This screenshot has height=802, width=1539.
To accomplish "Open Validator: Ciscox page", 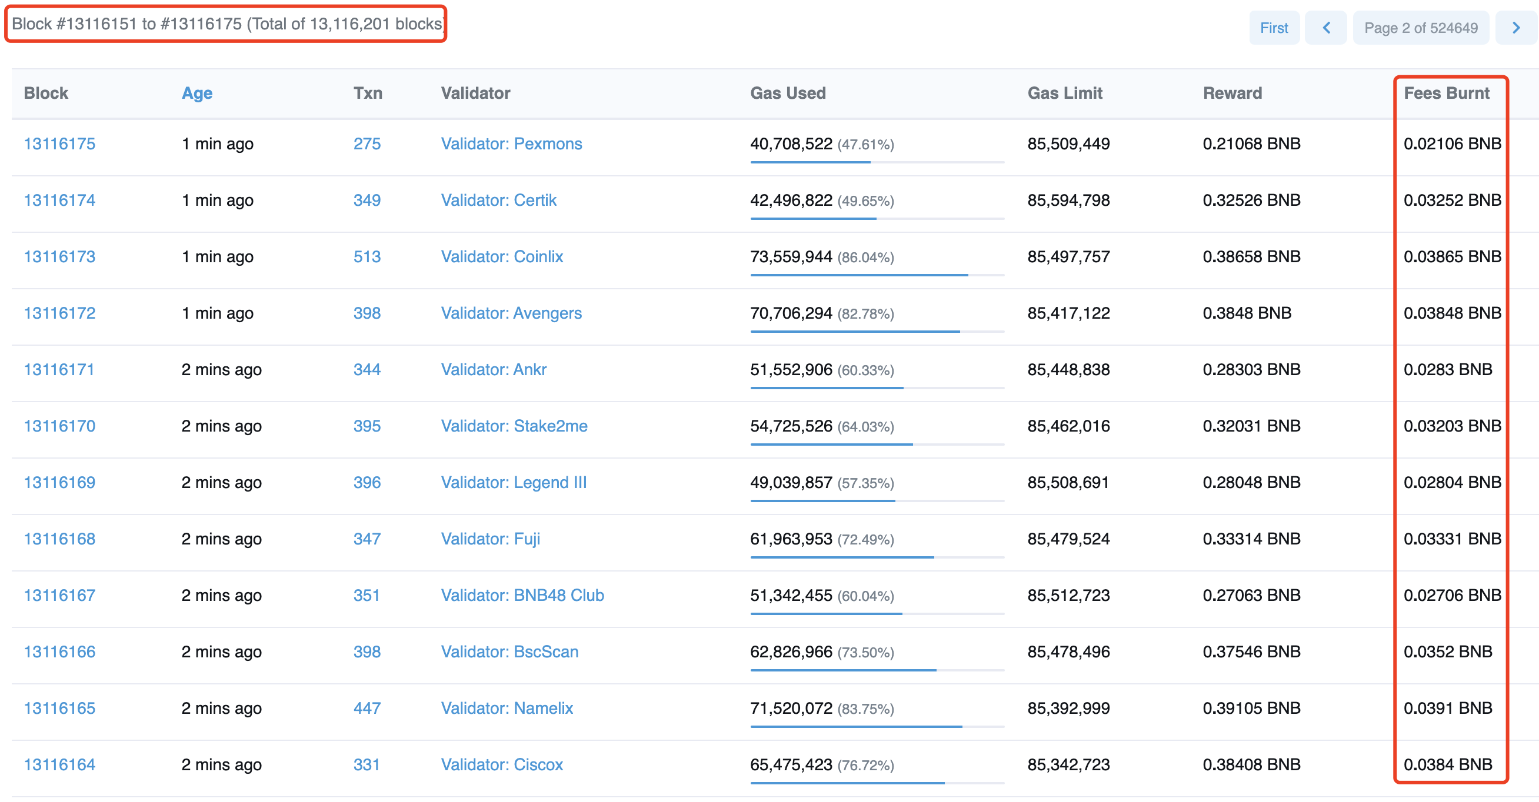I will pos(501,765).
